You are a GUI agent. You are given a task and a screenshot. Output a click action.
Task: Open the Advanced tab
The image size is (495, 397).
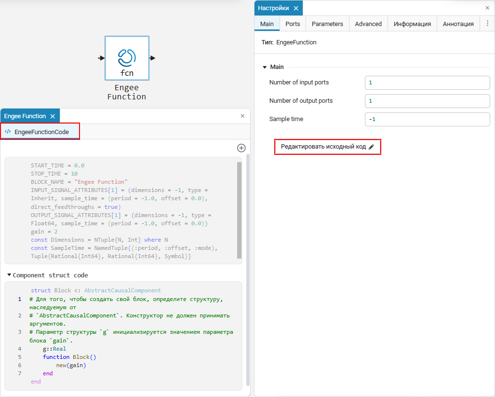point(368,24)
